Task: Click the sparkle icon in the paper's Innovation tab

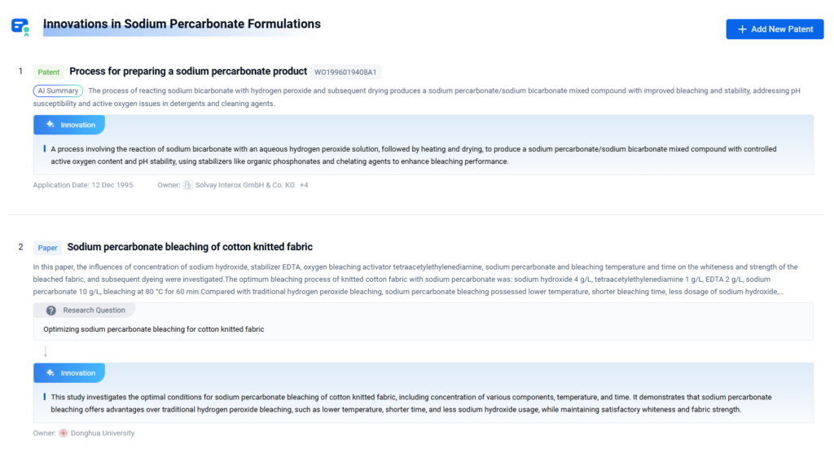Action: 50,372
